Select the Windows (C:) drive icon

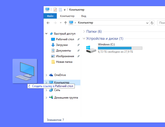[91, 49]
